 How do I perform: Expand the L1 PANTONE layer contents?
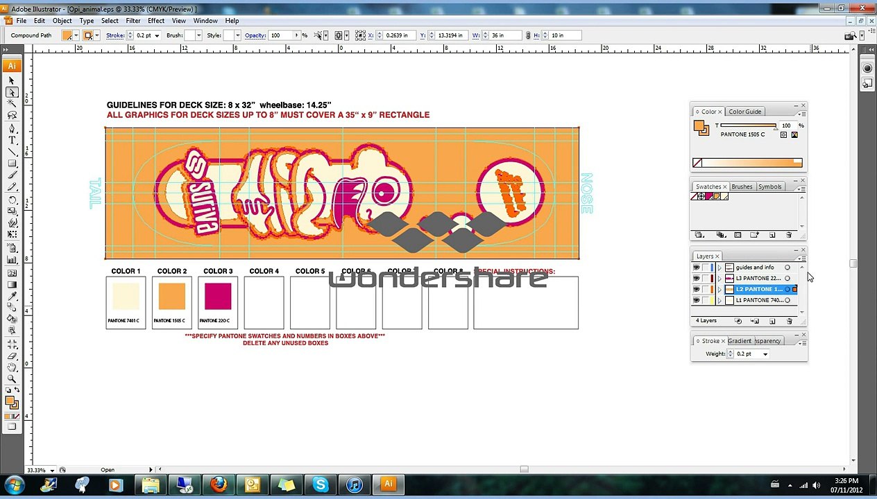pos(720,300)
